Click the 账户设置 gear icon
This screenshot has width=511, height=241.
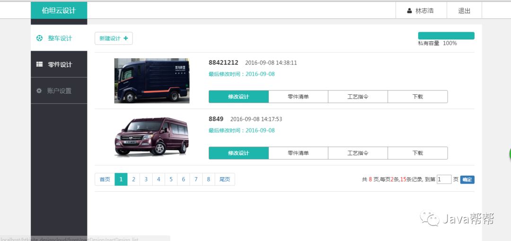coord(39,90)
